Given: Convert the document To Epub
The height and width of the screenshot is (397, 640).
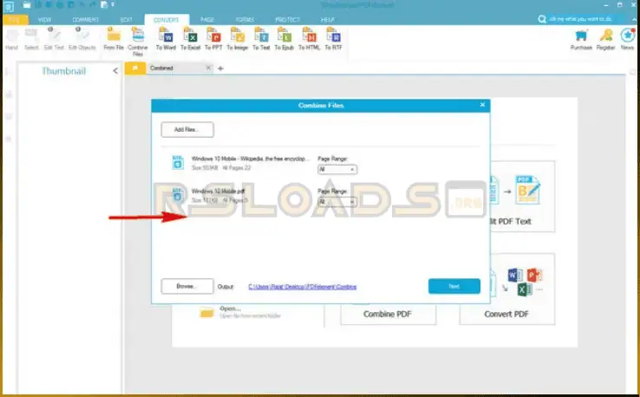Looking at the screenshot, I should (284, 40).
